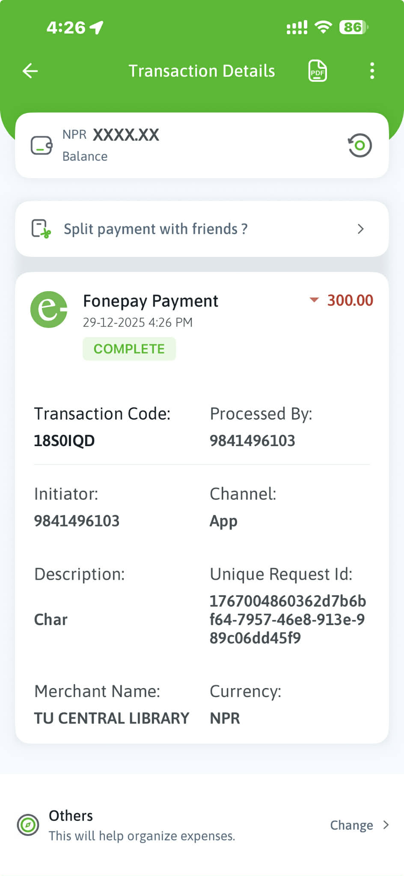Image resolution: width=404 pixels, height=876 pixels.
Task: Tap the merchant name TU CENTRAL LIBRARY
Action: point(111,718)
